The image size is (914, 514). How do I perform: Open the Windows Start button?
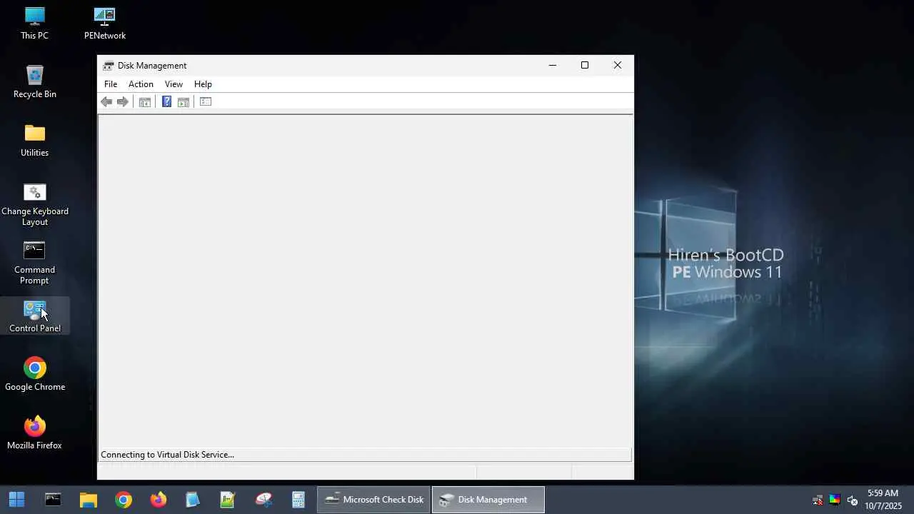[16, 500]
